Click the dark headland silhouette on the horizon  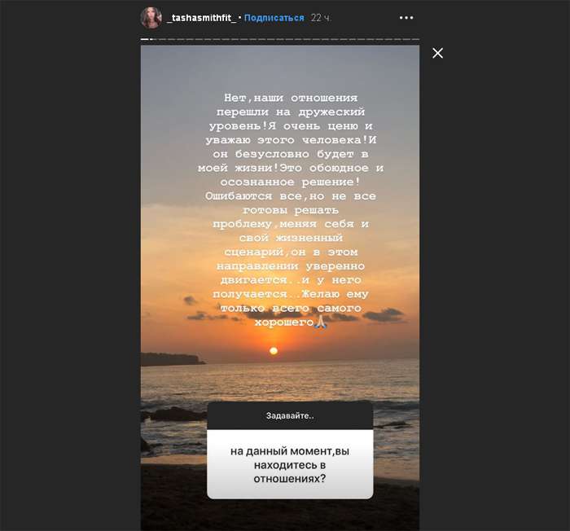tap(173, 359)
